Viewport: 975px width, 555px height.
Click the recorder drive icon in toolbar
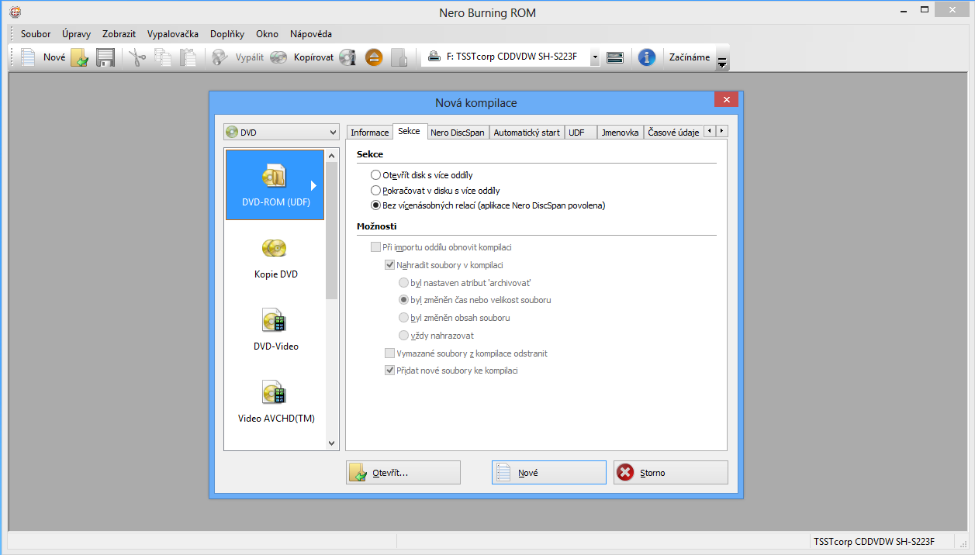(x=615, y=57)
